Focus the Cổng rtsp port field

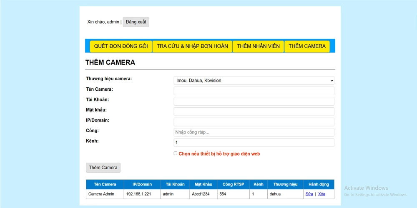(x=254, y=132)
